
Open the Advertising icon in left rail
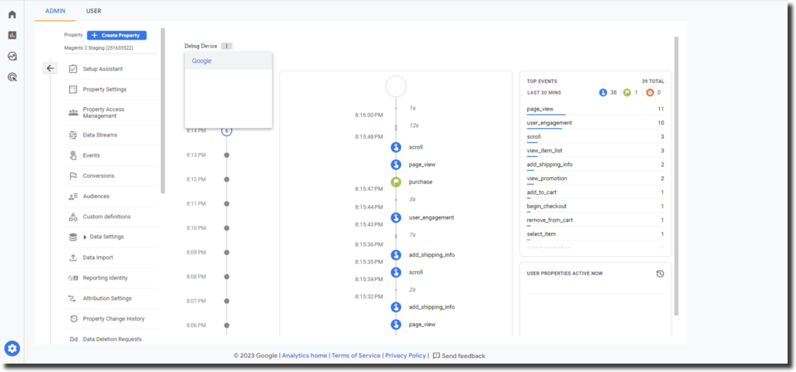12,77
